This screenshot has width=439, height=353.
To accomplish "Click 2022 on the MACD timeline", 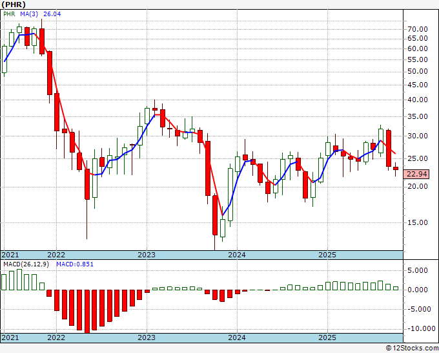I will (x=56, y=337).
